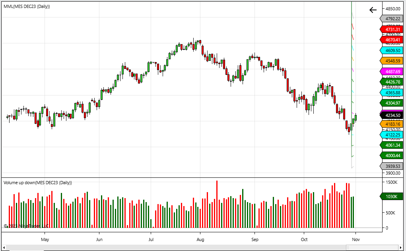The height and width of the screenshot is (251, 406).
Task: Select the MML(MES DEC23 (Daily)) indicator label
Action: pyautogui.click(x=27, y=6)
